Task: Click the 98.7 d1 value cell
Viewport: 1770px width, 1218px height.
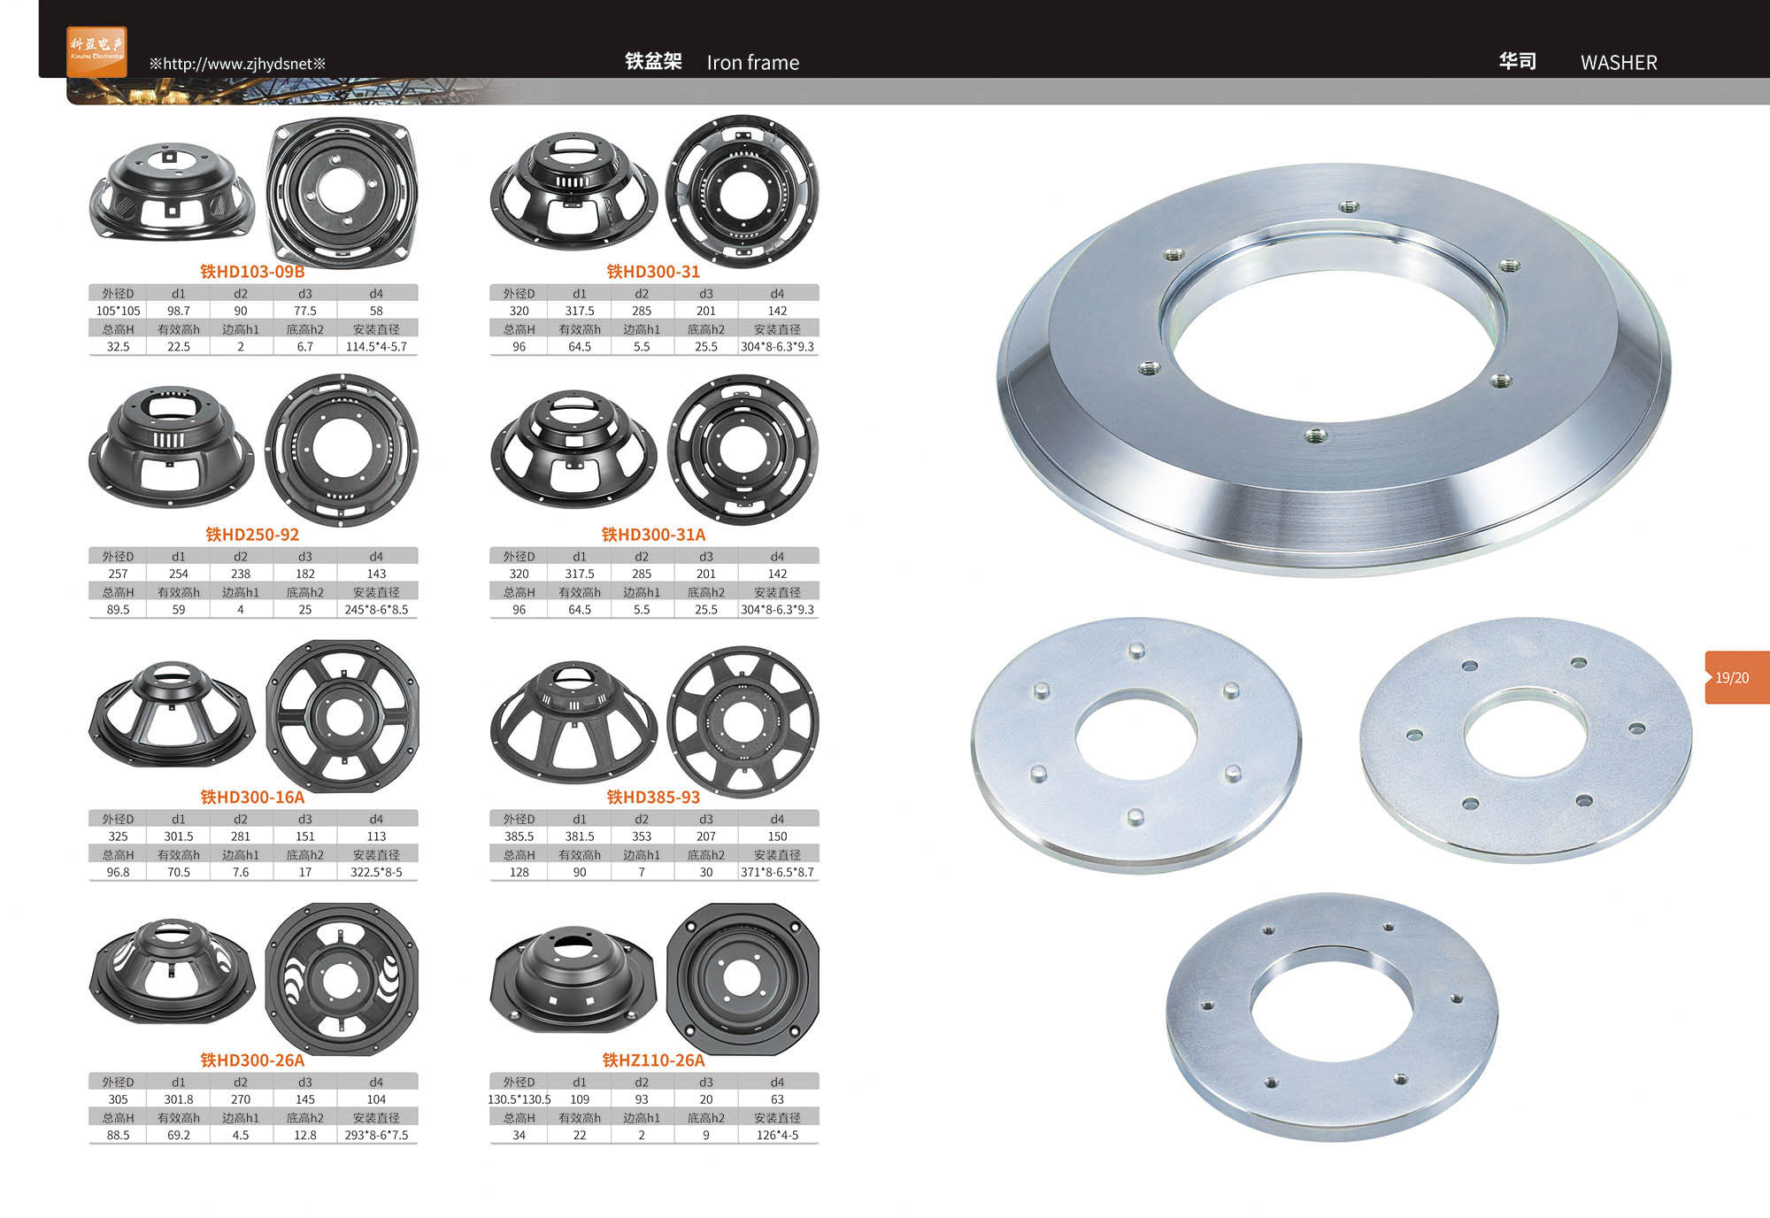Action: (x=179, y=311)
